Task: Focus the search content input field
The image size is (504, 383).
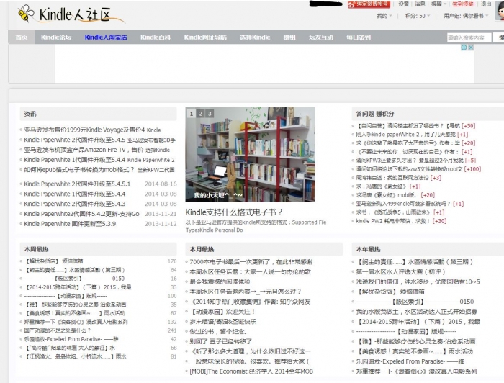Action: tap(469, 37)
